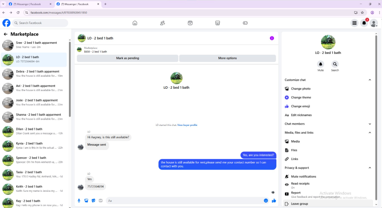This screenshot has height=208, width=382.
Task: Select Mute notifications option
Action: tap(328, 177)
